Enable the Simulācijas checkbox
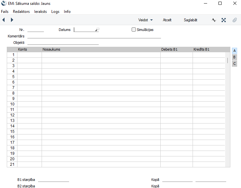The width and height of the screenshot is (241, 188). coord(134,30)
